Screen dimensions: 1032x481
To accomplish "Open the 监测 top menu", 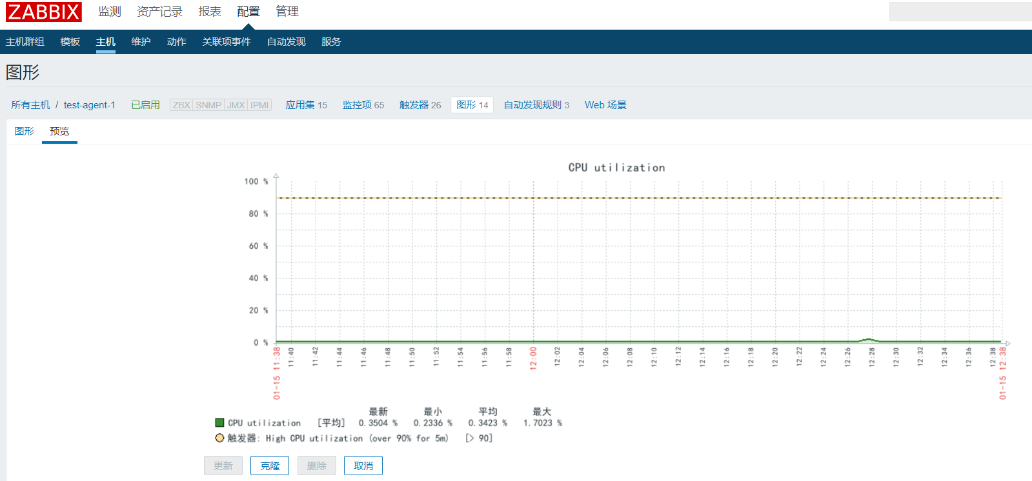I will (x=110, y=12).
